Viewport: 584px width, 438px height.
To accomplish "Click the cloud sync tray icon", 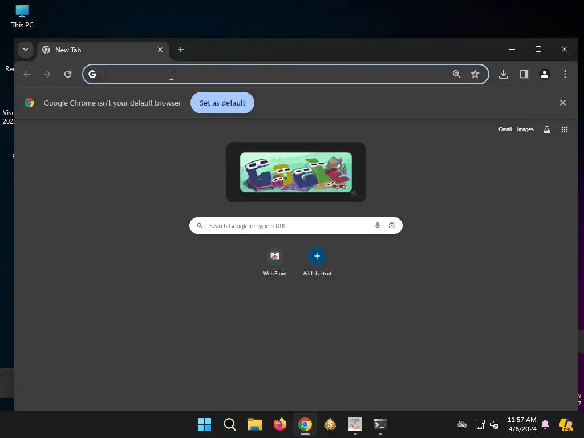I will pos(462,424).
